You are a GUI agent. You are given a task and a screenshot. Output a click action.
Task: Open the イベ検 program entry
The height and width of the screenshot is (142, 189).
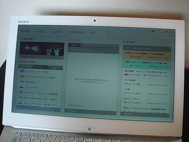145,92
